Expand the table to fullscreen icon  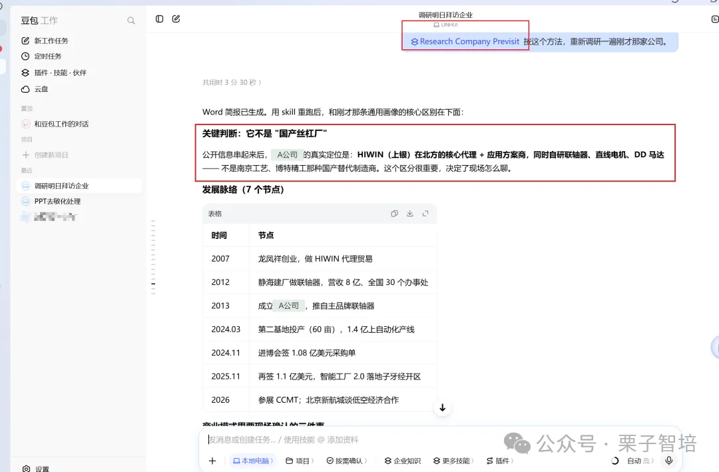coord(425,214)
